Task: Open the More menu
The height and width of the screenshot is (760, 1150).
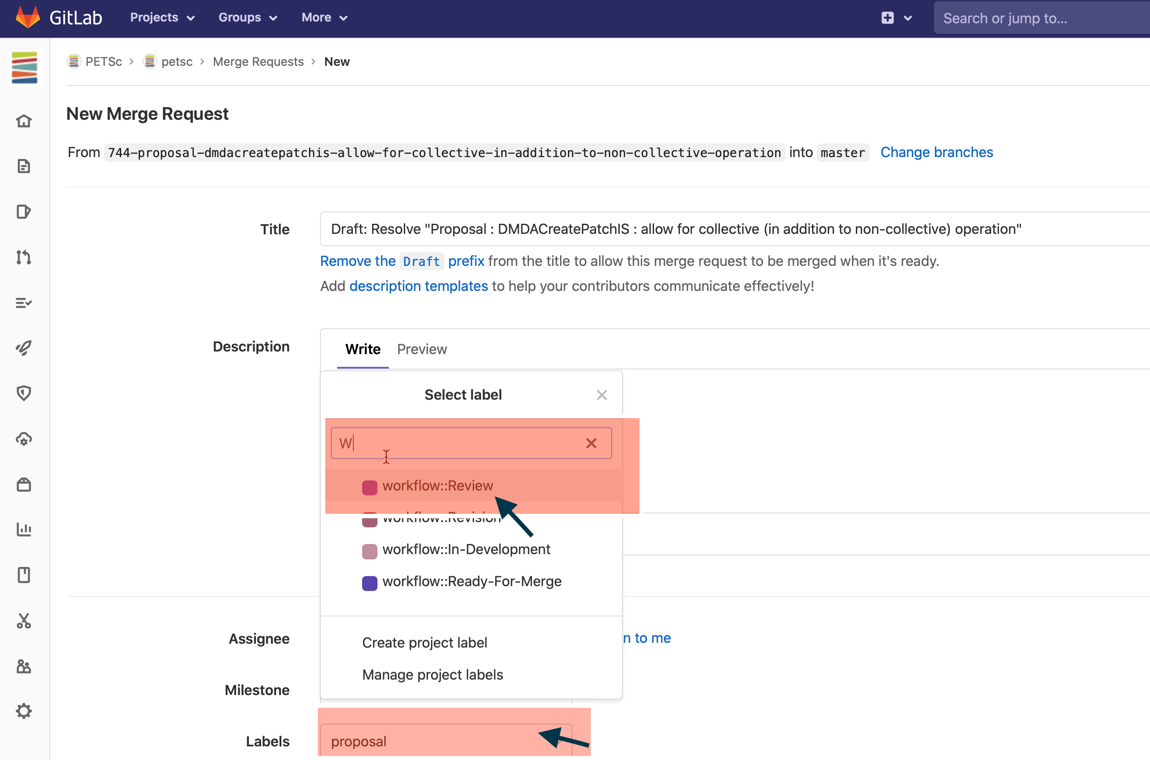Action: coord(324,18)
